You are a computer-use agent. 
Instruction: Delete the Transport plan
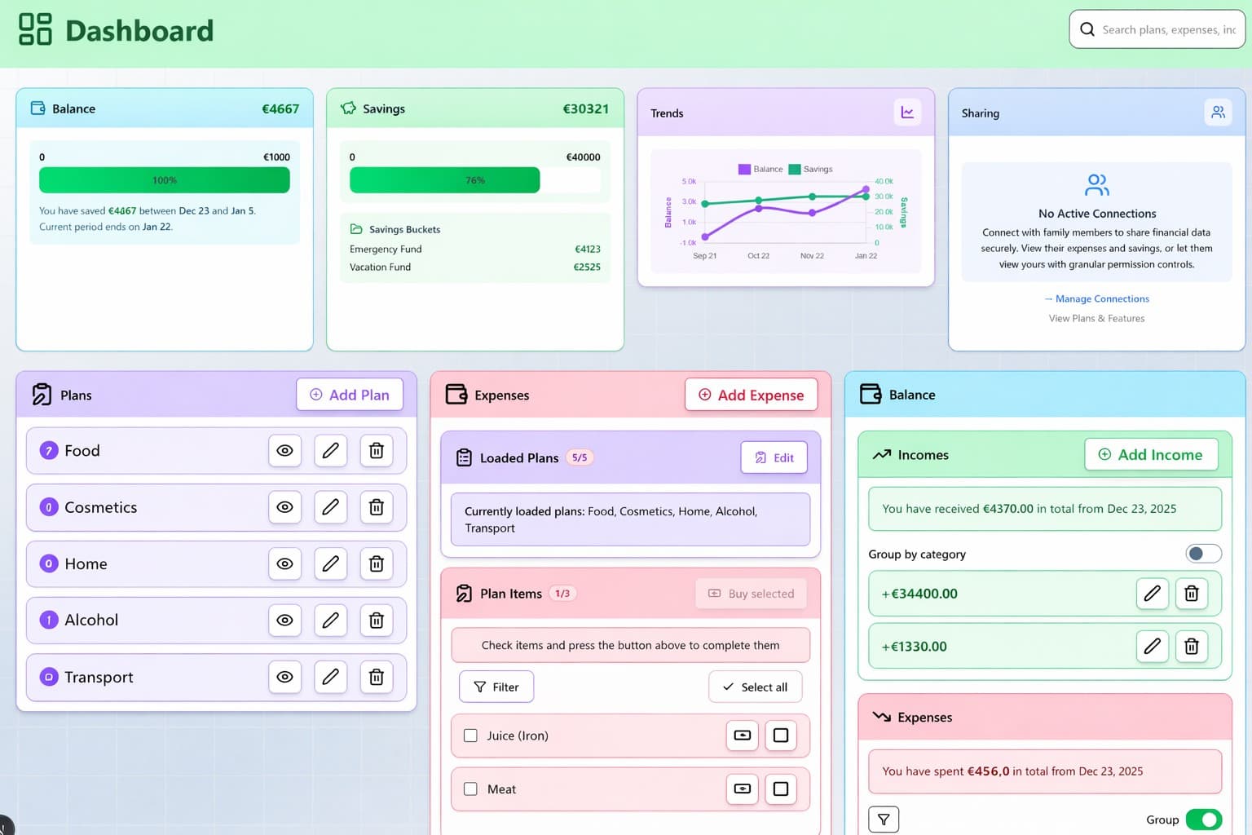377,677
